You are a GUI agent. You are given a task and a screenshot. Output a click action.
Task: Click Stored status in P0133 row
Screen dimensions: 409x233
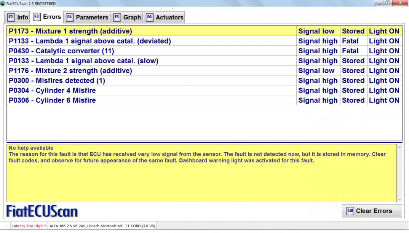click(x=353, y=61)
